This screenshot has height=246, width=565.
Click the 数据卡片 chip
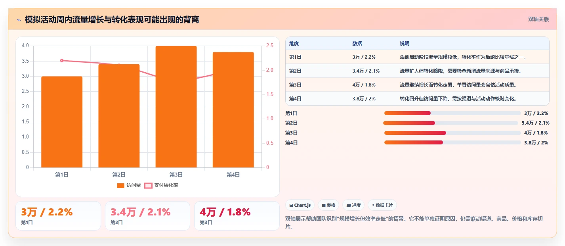(x=382, y=205)
